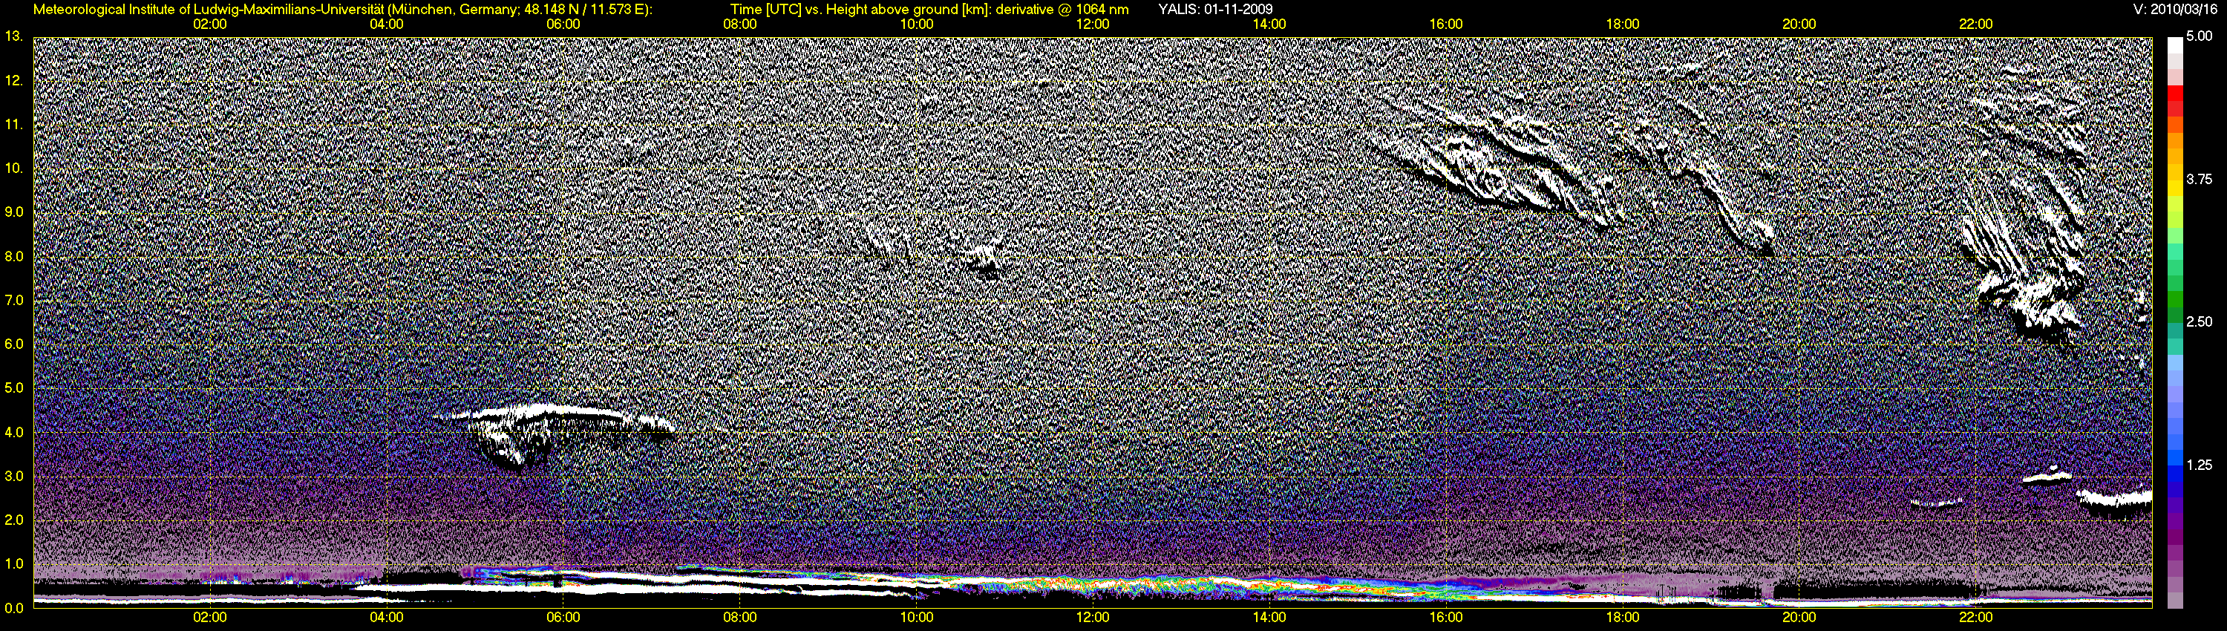Click the 22:00 label on the bottom time axis
The width and height of the screenshot is (2227, 631).
[1976, 617]
